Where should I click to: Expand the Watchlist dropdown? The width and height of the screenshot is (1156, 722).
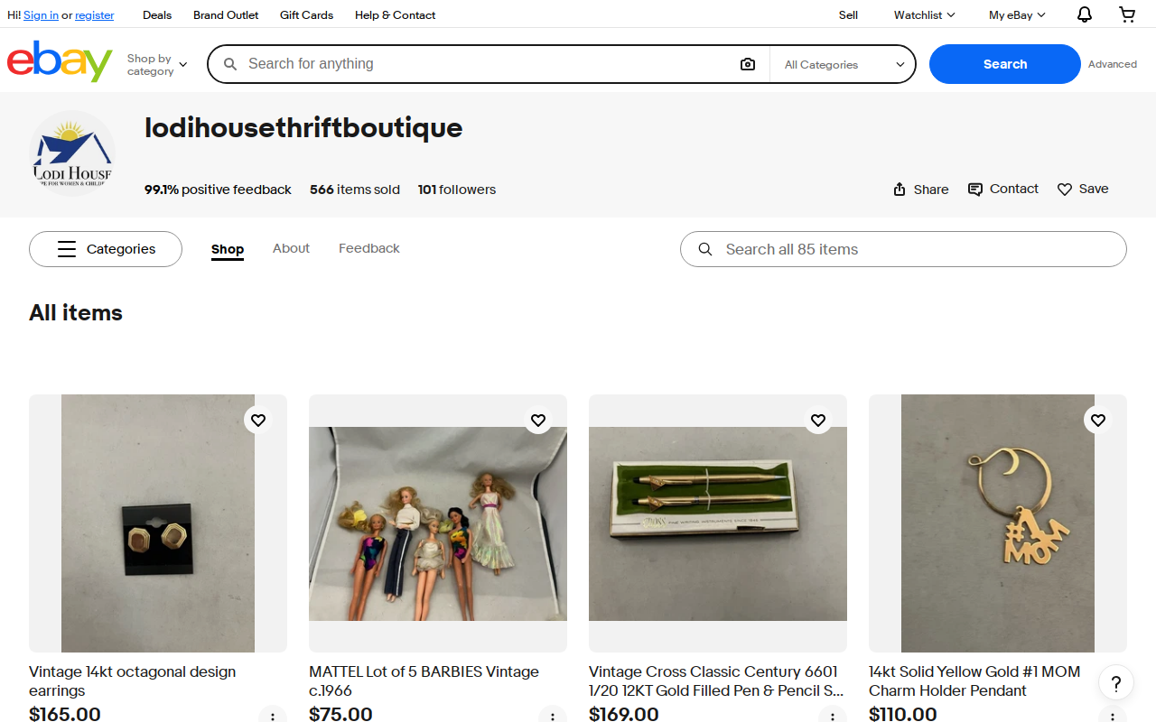pyautogui.click(x=924, y=14)
